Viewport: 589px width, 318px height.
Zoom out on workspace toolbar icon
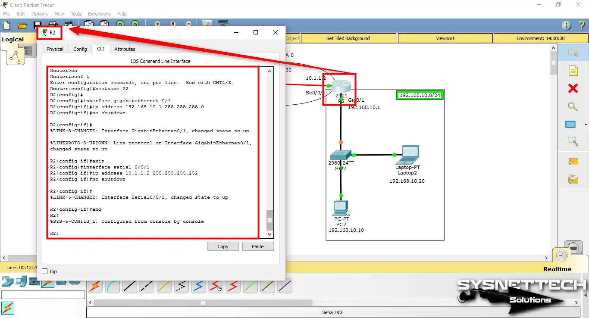(188, 25)
